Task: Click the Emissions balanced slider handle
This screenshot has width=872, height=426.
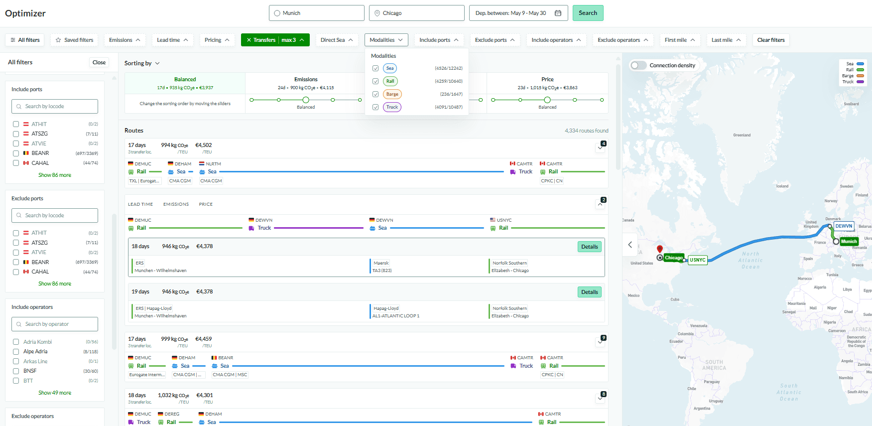Action: point(306,100)
